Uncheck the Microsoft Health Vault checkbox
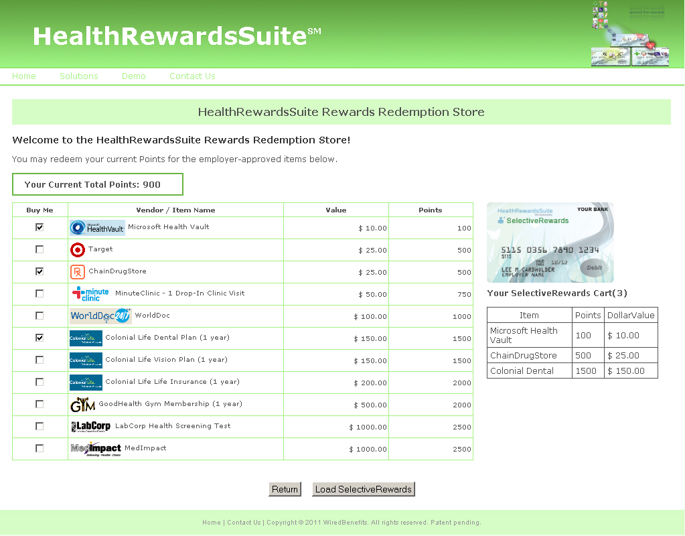The height and width of the screenshot is (536, 685). pos(40,227)
